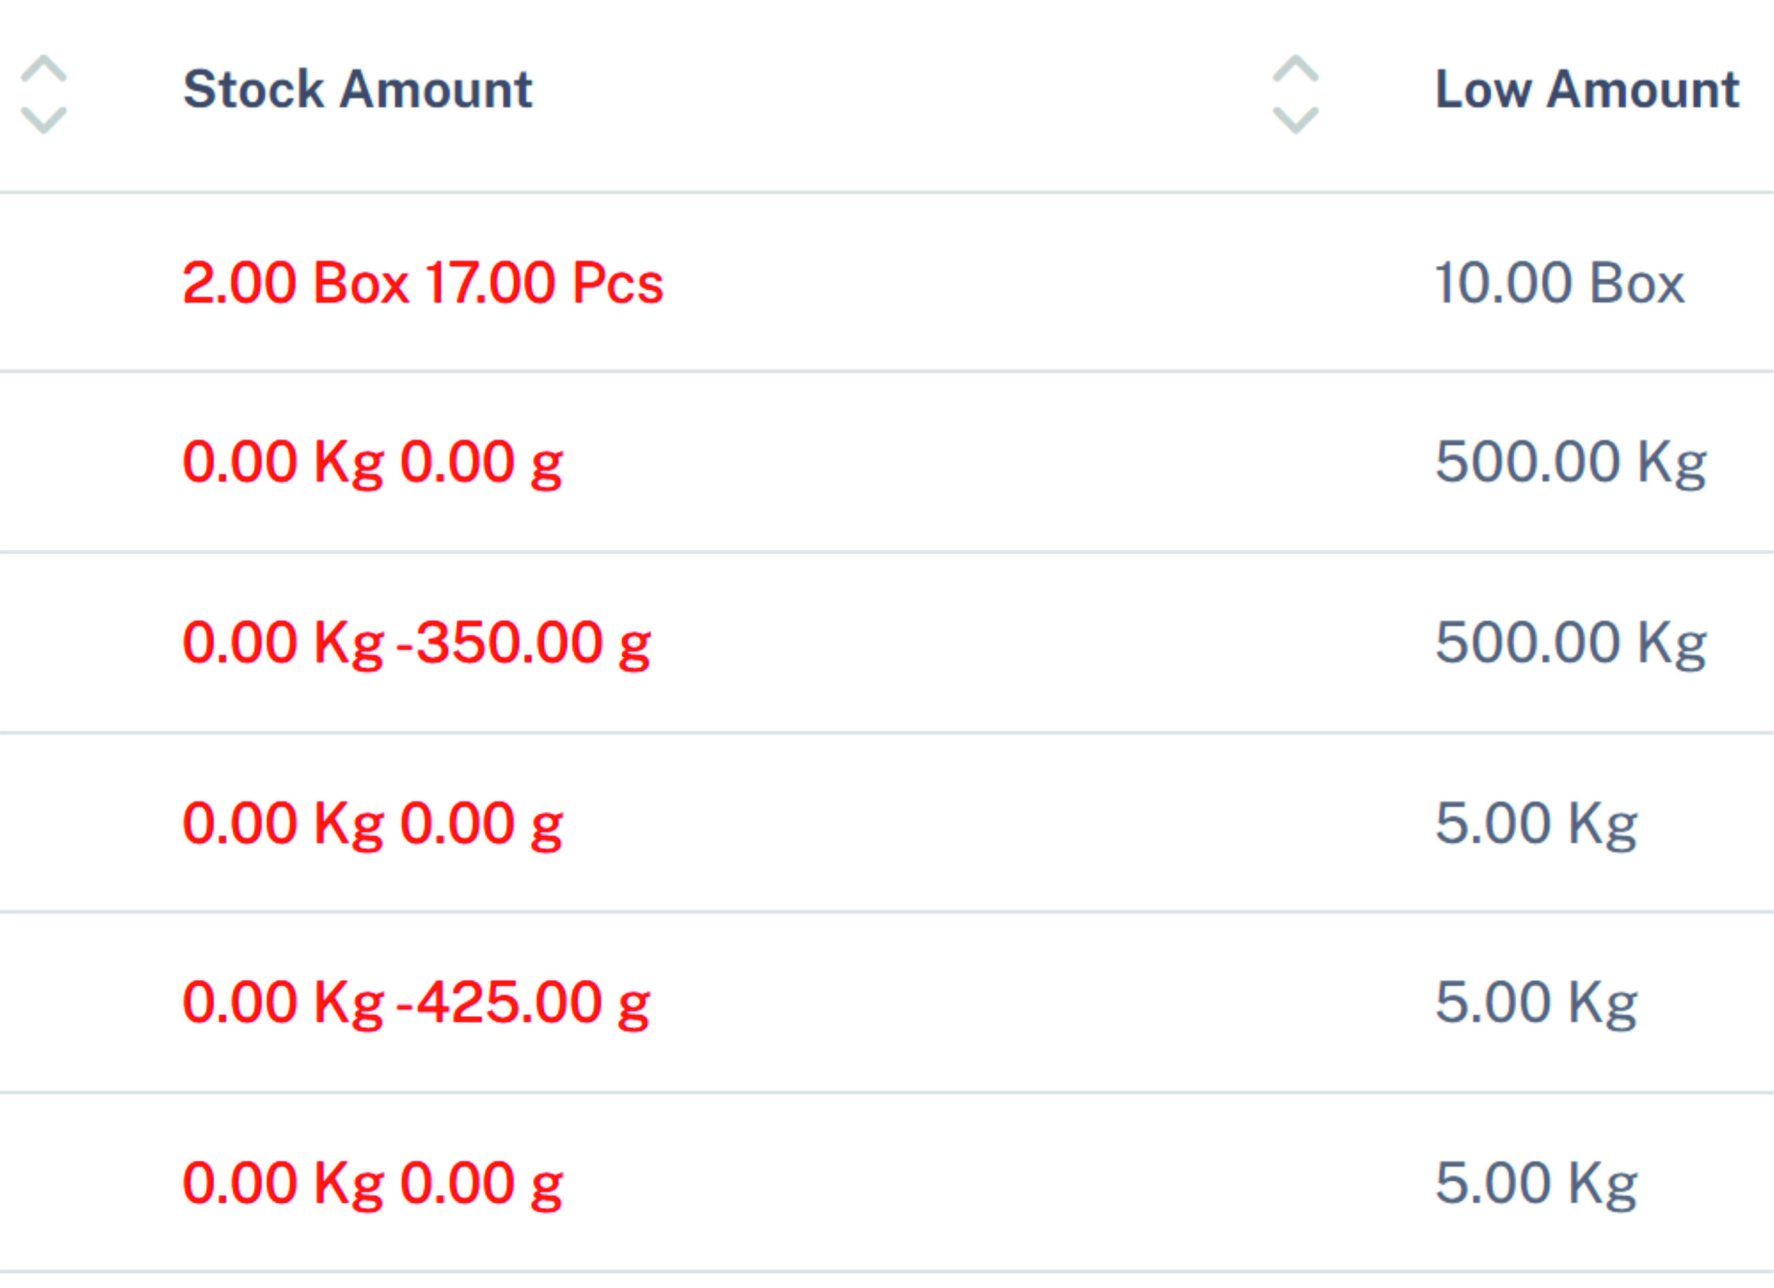The height and width of the screenshot is (1288, 1774).
Task: Click 0.00 Kg 0.00 g in the last row
Action: point(372,1184)
